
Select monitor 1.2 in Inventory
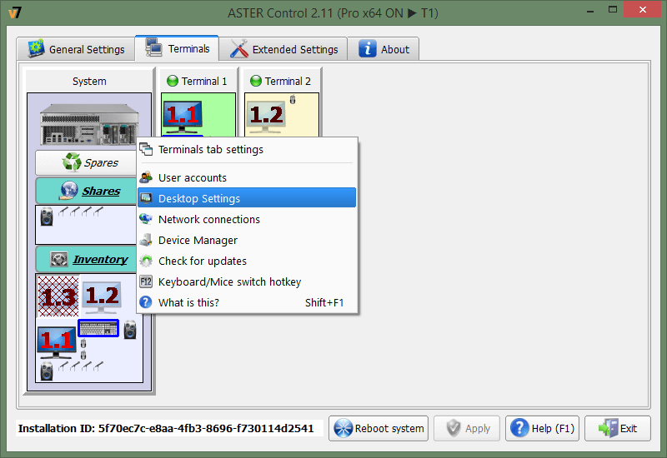[102, 296]
